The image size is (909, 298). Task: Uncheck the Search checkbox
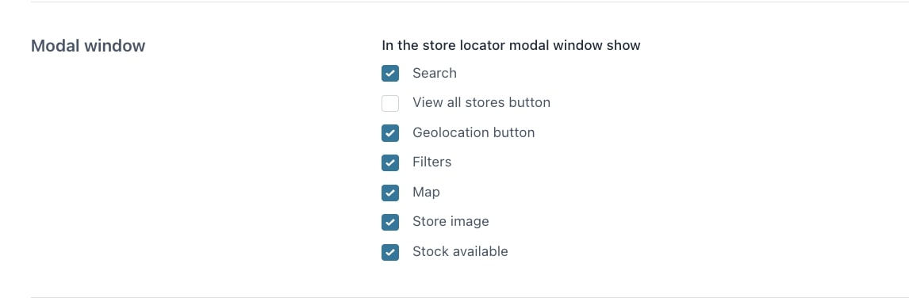[390, 73]
